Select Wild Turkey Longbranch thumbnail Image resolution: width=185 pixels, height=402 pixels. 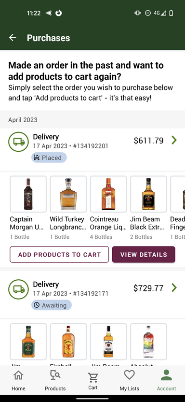point(68,194)
